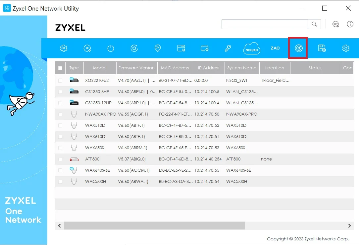The image size is (359, 245).
Task: Sort by Location column header
Action: click(275, 68)
